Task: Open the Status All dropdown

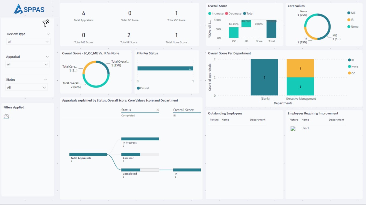Action: tap(27, 88)
